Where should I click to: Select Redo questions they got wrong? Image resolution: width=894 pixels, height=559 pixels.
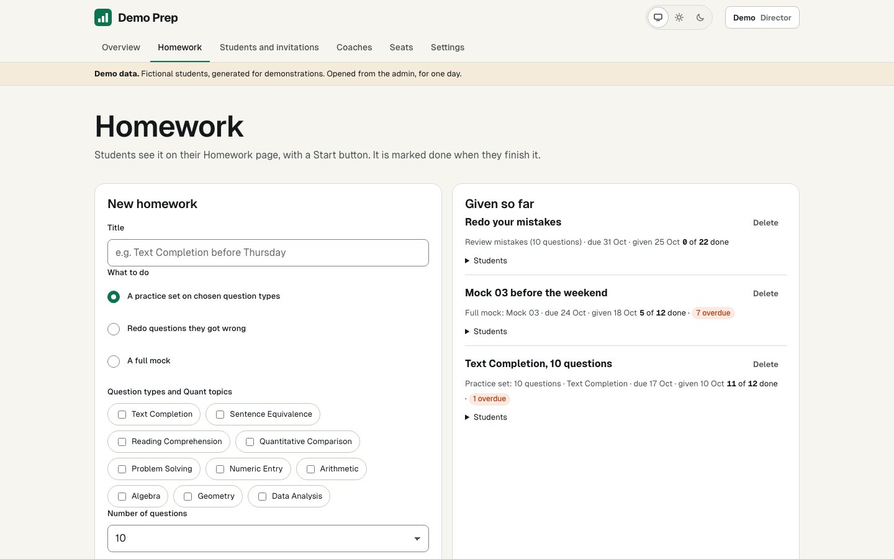(114, 329)
